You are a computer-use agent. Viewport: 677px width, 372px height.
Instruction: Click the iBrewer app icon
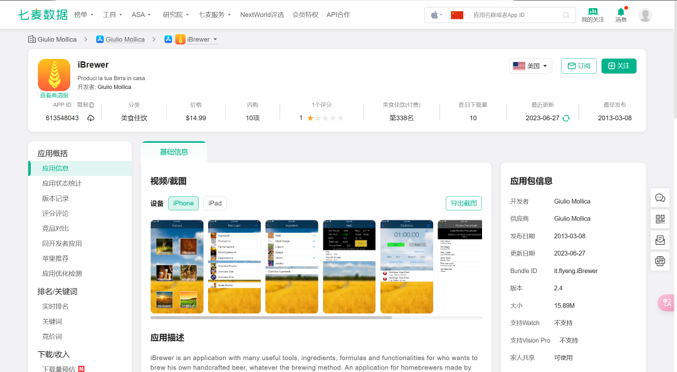click(54, 75)
